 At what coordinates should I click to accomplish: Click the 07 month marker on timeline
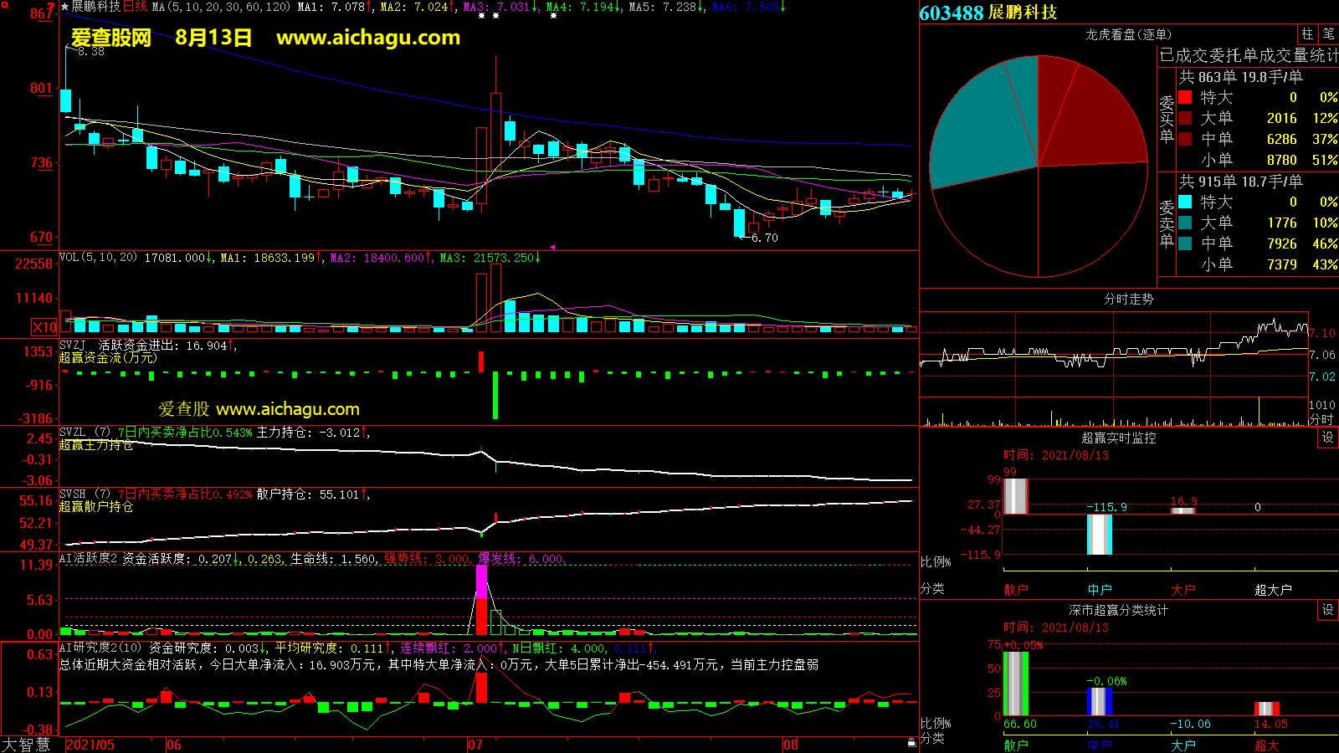(x=475, y=745)
